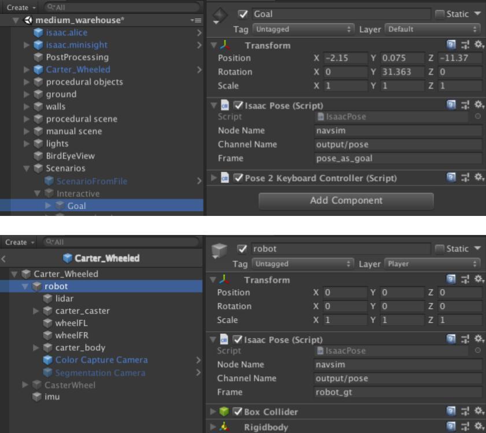
Task: Click the Add Component button
Action: 346,201
